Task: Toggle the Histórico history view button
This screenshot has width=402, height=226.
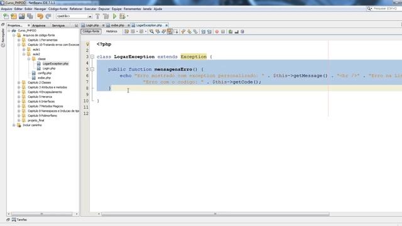Action: [x=112, y=31]
